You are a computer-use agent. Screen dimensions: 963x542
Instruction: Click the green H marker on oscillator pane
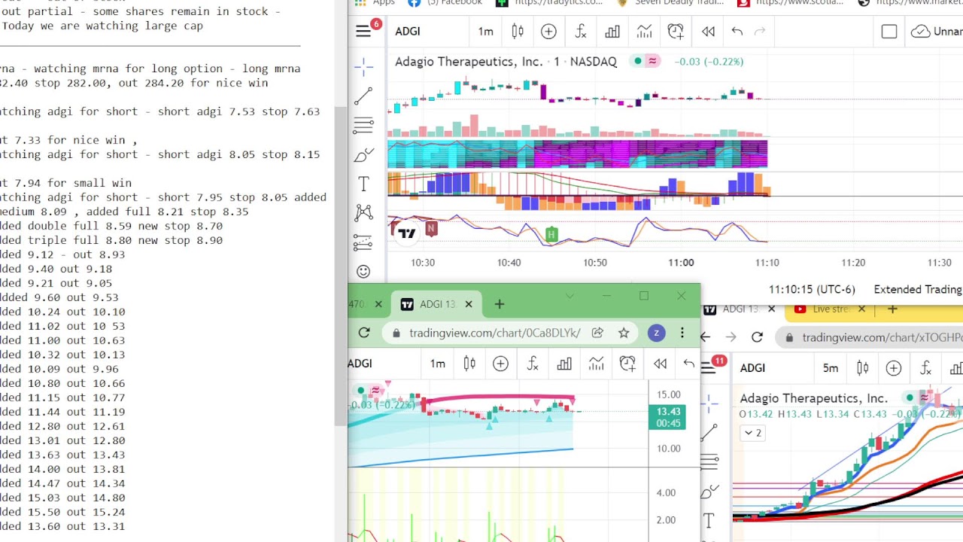(x=551, y=235)
